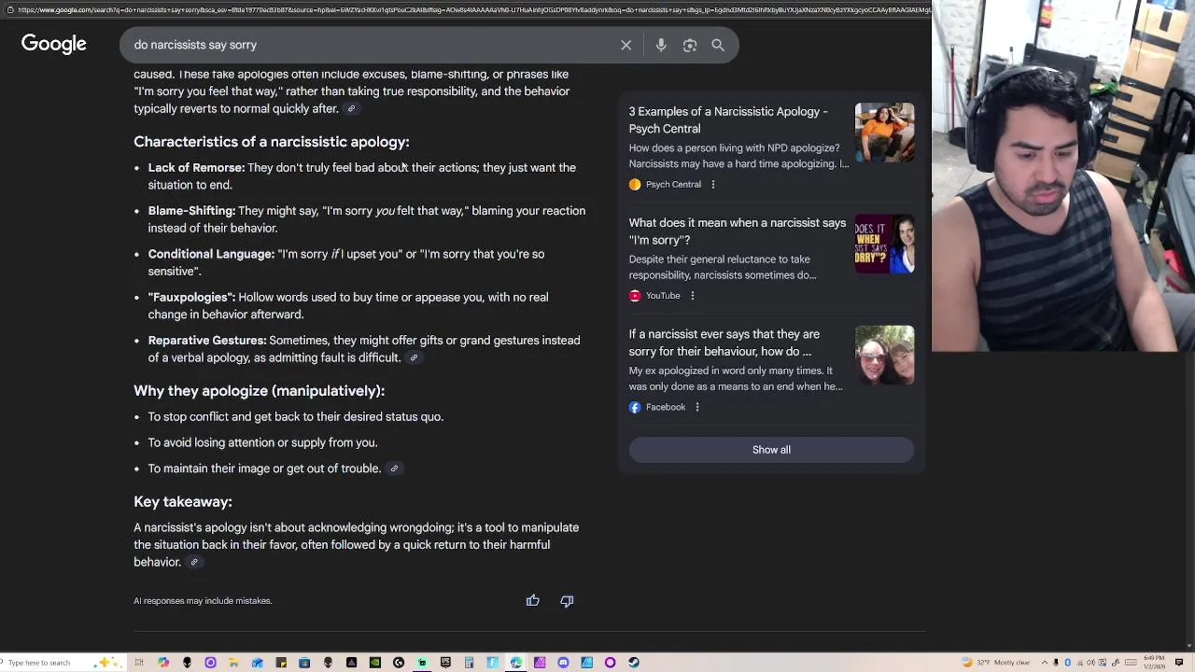Image resolution: width=1195 pixels, height=672 pixels.
Task: Click the 'Blame-Shifting:' bullet label
Action: tap(191, 211)
